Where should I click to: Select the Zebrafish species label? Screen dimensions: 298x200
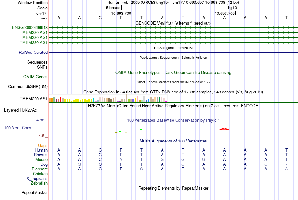(x=39, y=183)
